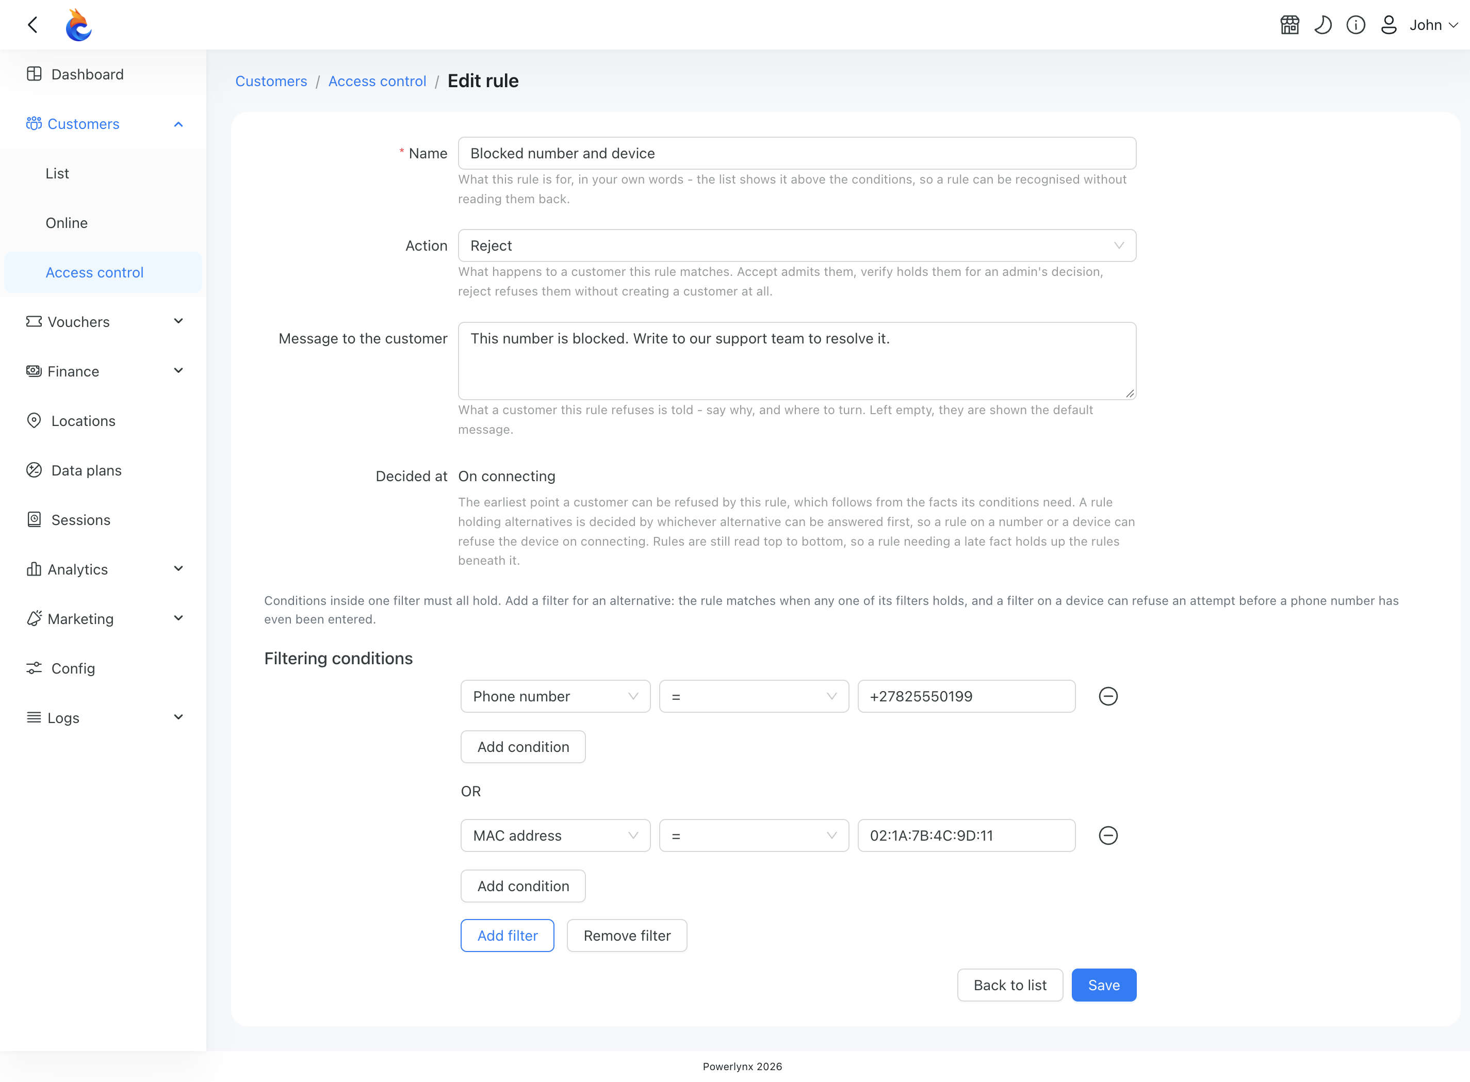Viewport: 1470px width, 1082px height.
Task: Open the John account dropdown
Action: [1433, 25]
